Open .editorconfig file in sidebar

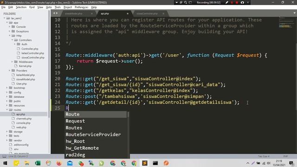21,145
